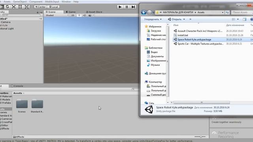Open the Console tab
253x142 pixels.
click(x=17, y=86)
